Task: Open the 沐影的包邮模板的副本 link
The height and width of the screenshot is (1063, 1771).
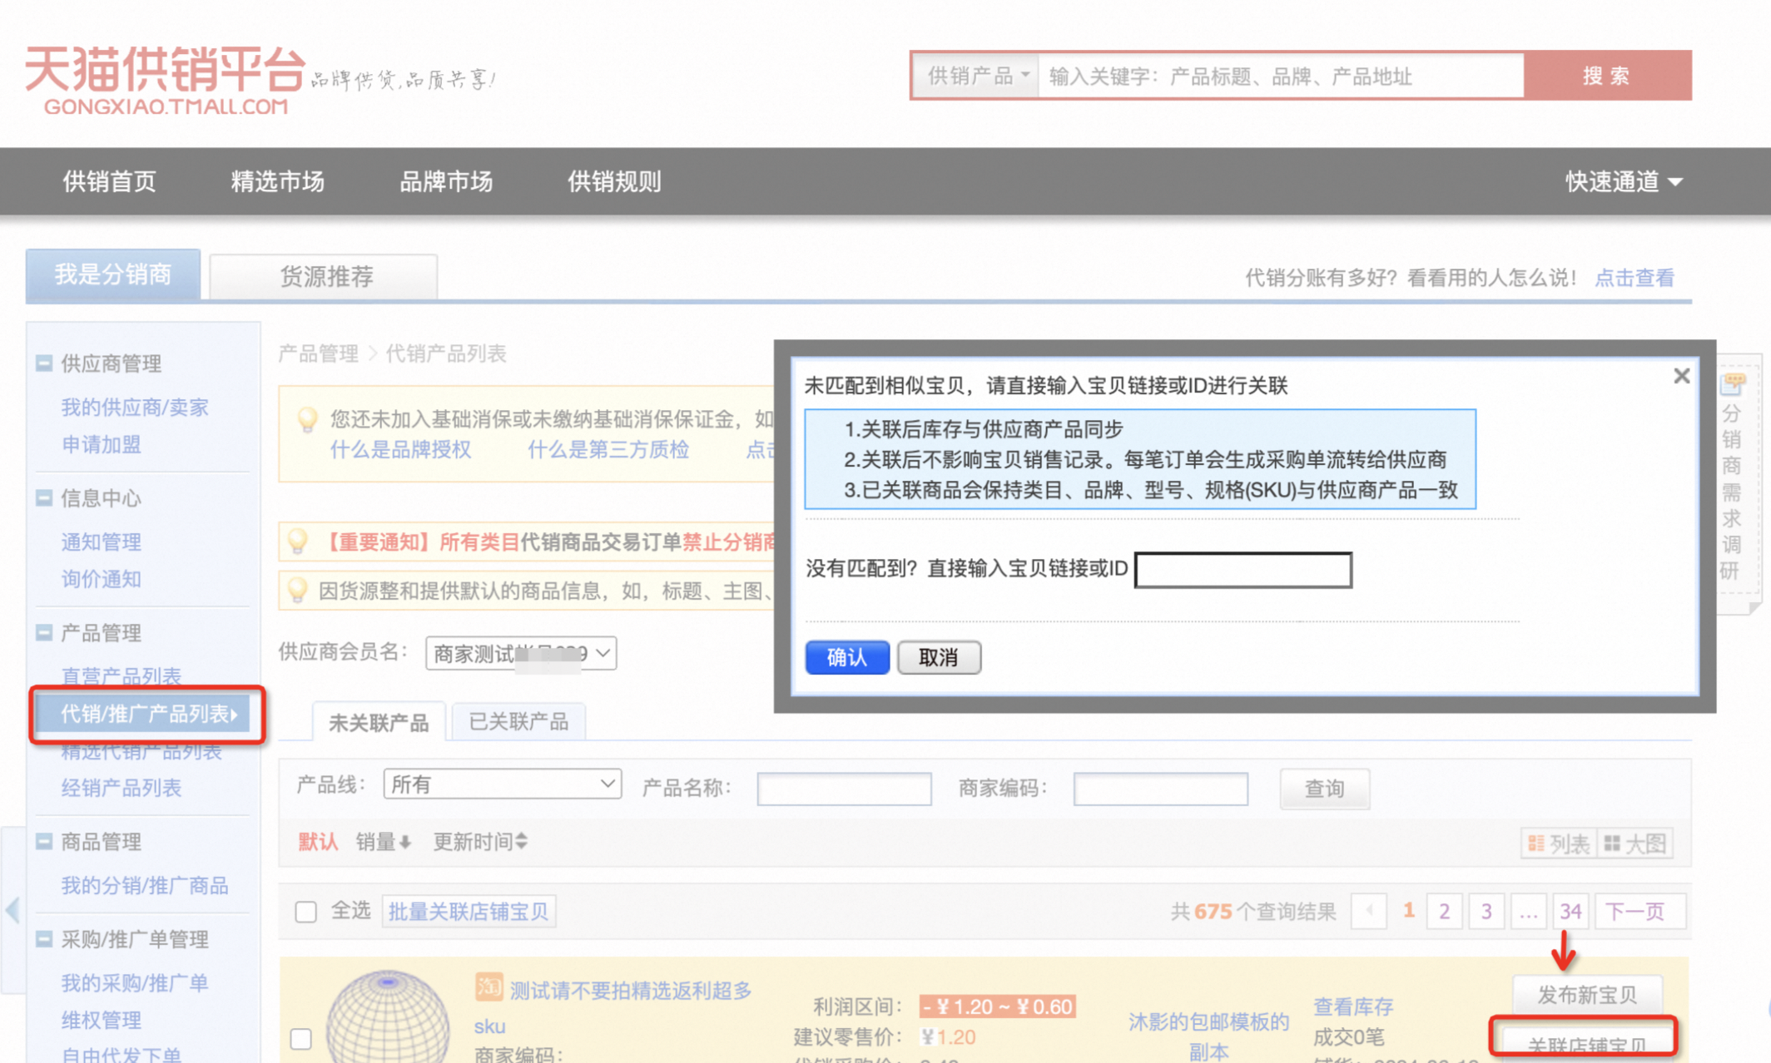Action: [x=1208, y=1036]
